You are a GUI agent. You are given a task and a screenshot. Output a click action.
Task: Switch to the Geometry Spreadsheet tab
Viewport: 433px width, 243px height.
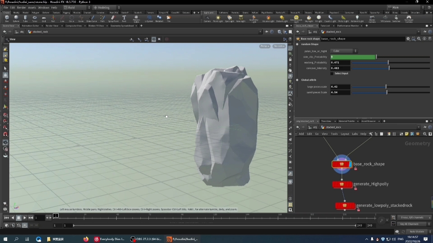click(x=122, y=26)
